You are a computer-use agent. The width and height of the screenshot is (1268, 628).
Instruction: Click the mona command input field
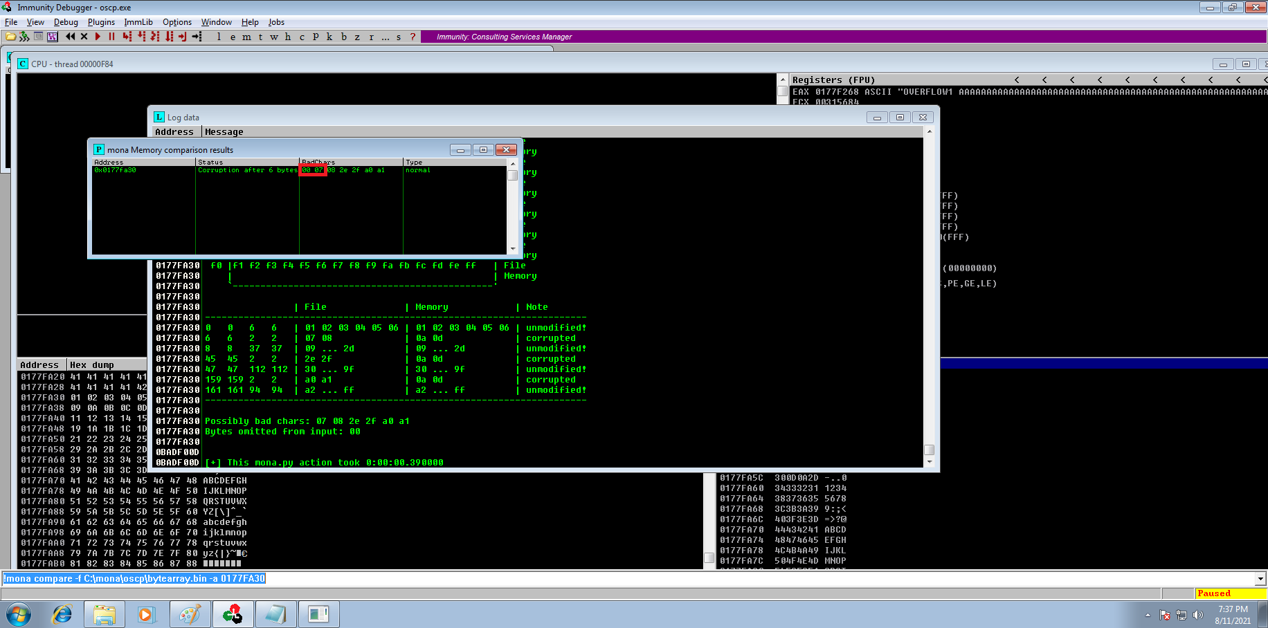[628, 579]
